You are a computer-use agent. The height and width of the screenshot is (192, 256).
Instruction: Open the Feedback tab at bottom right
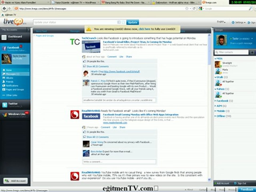(x=247, y=190)
